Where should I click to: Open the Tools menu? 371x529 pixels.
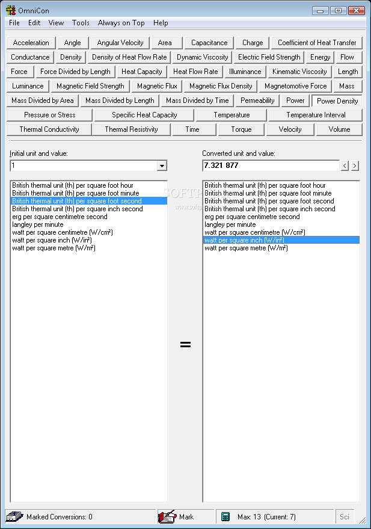pyautogui.click(x=81, y=23)
